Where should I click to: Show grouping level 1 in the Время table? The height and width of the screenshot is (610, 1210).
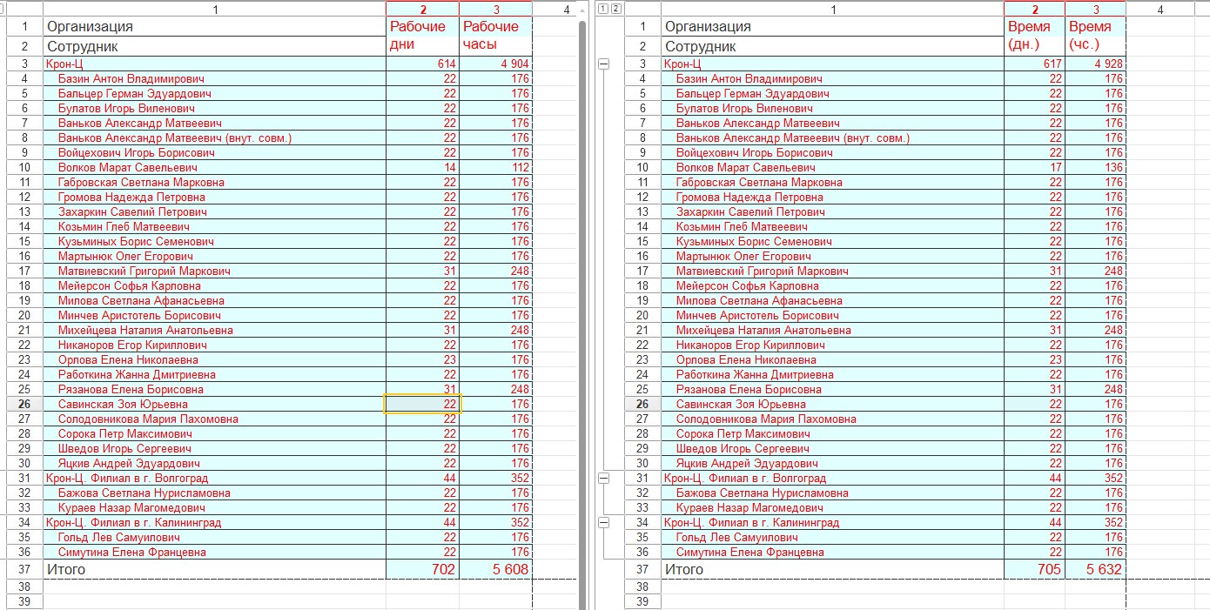coord(603,9)
